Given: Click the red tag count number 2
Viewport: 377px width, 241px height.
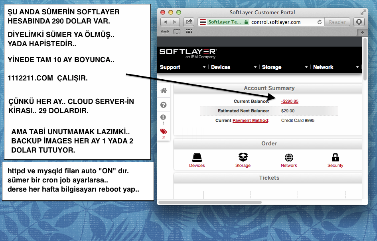Looking at the screenshot, I should pyautogui.click(x=164, y=137).
